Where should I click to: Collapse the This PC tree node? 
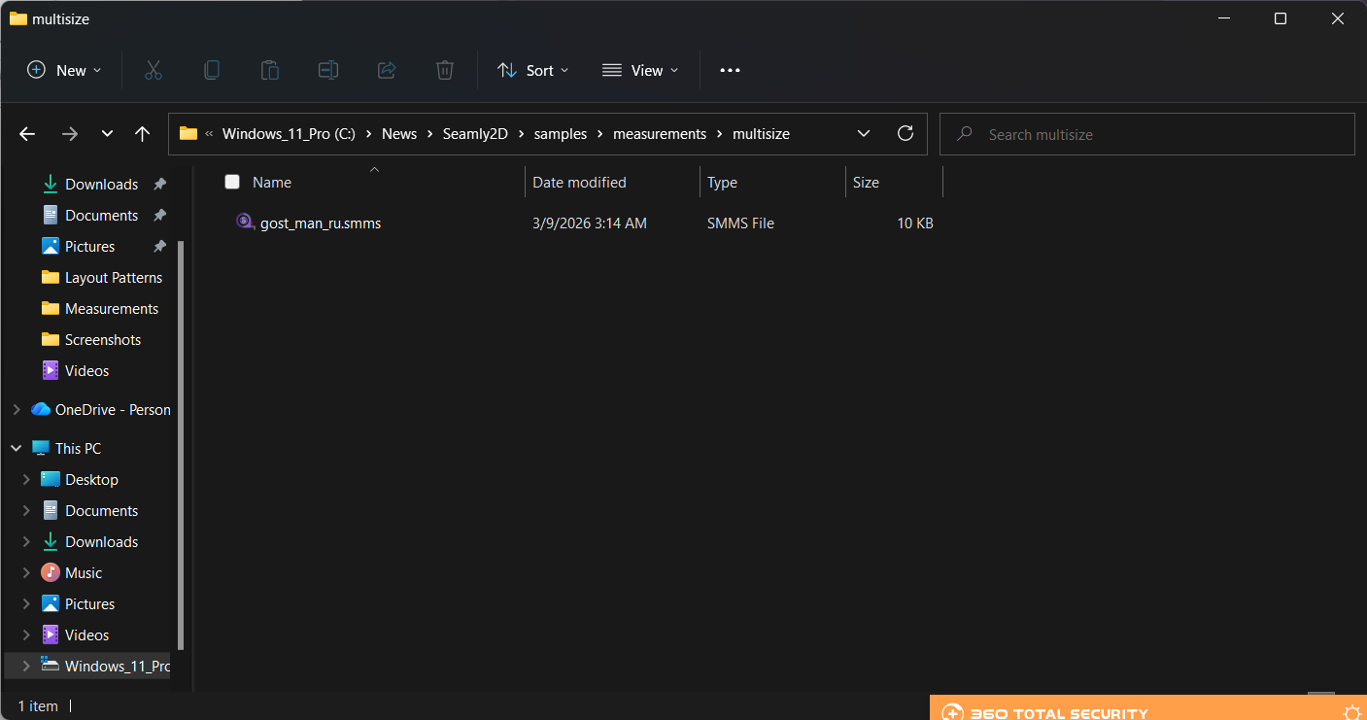(x=17, y=449)
